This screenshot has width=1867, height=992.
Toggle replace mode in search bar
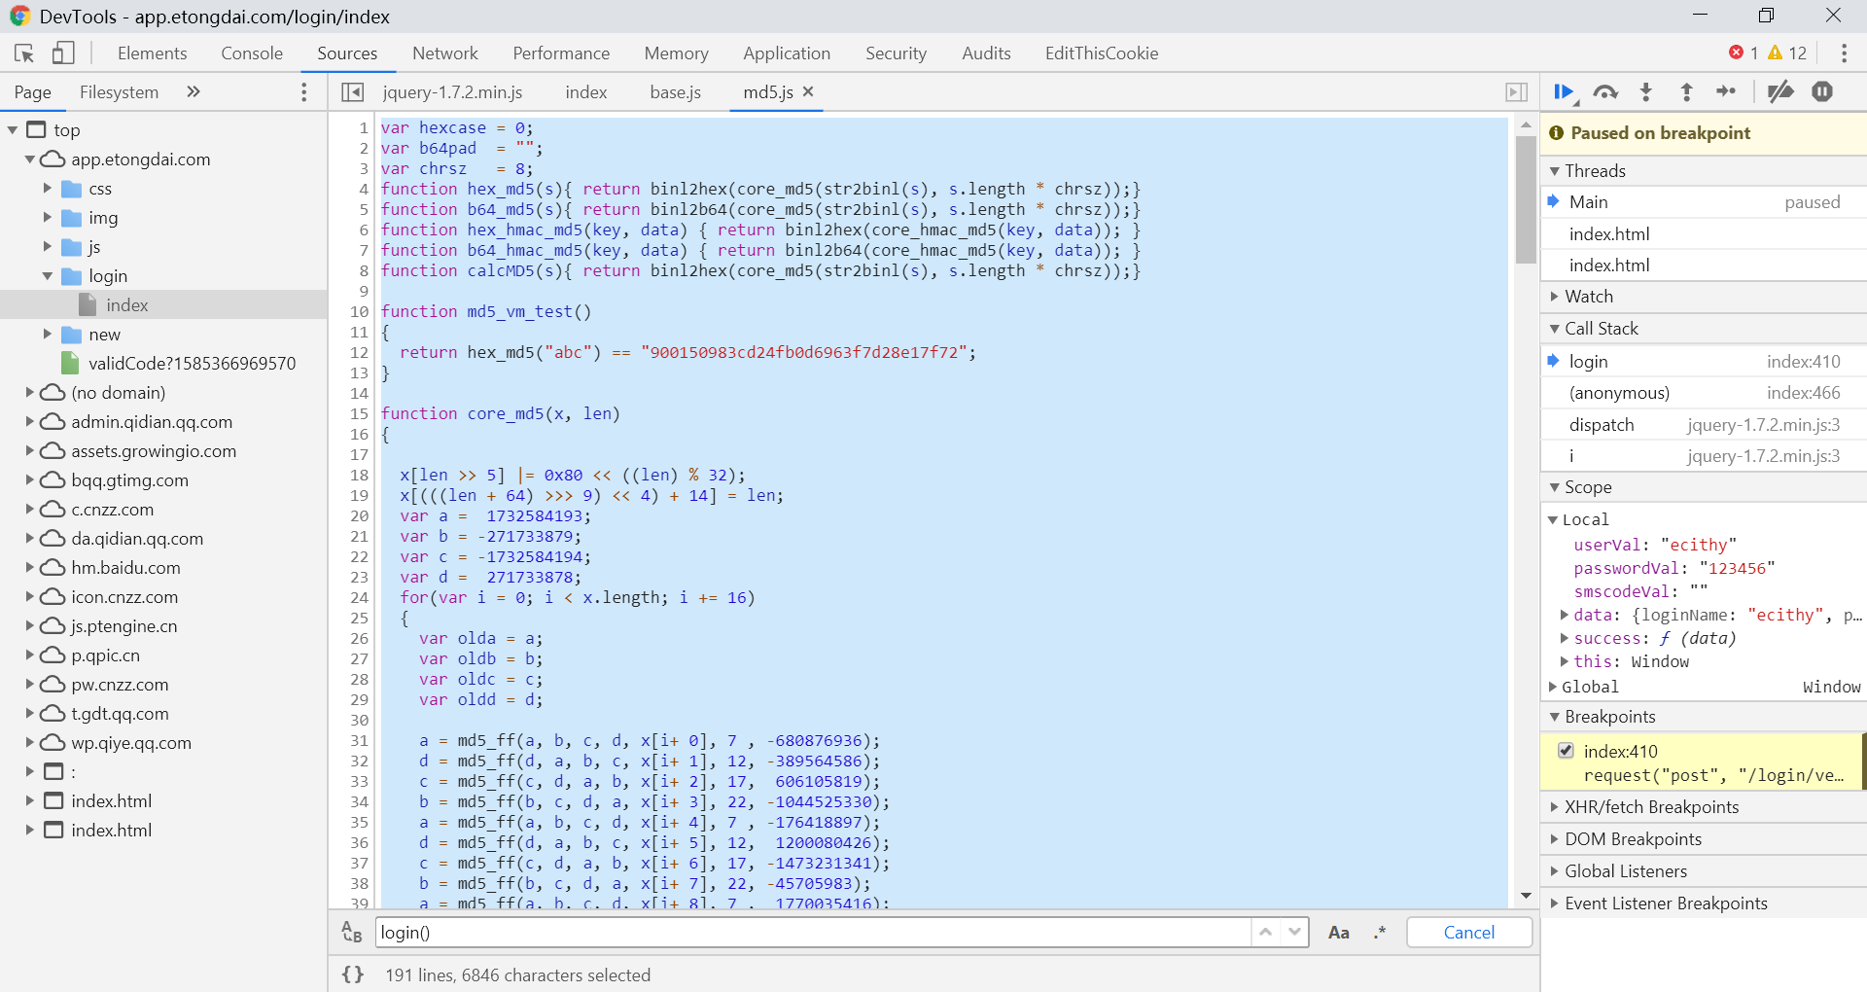pyautogui.click(x=352, y=932)
